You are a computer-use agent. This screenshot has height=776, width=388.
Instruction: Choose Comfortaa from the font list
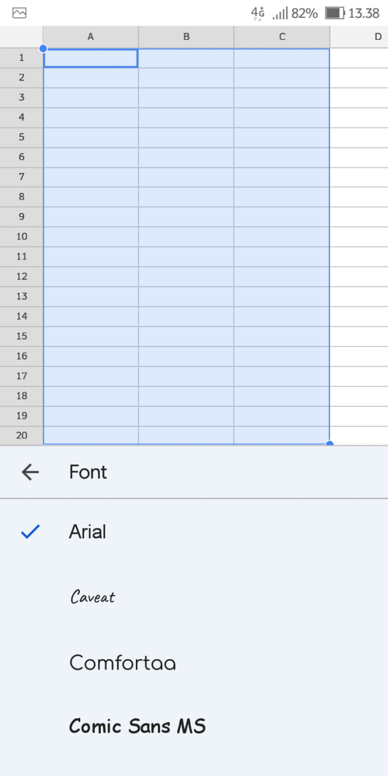[x=122, y=663]
